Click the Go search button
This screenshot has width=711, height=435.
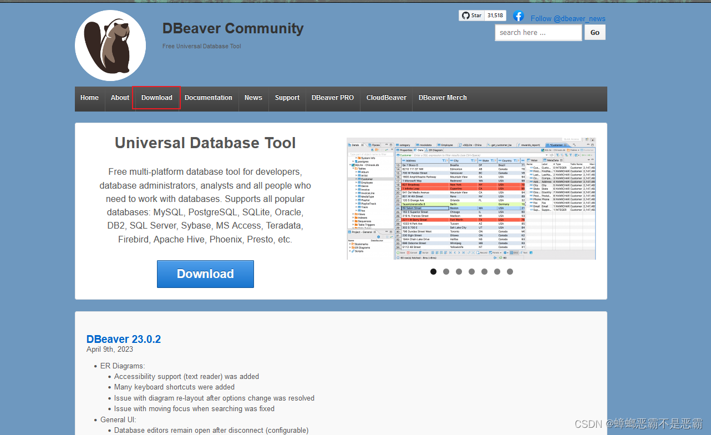tap(595, 33)
